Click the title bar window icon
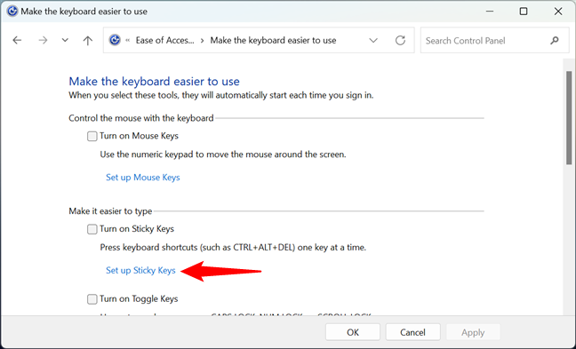 pyautogui.click(x=12, y=11)
